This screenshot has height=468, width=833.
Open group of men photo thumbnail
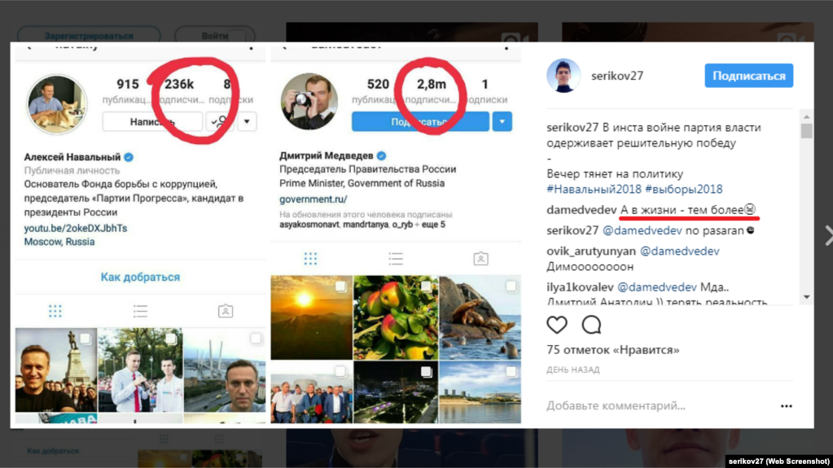pos(311,392)
